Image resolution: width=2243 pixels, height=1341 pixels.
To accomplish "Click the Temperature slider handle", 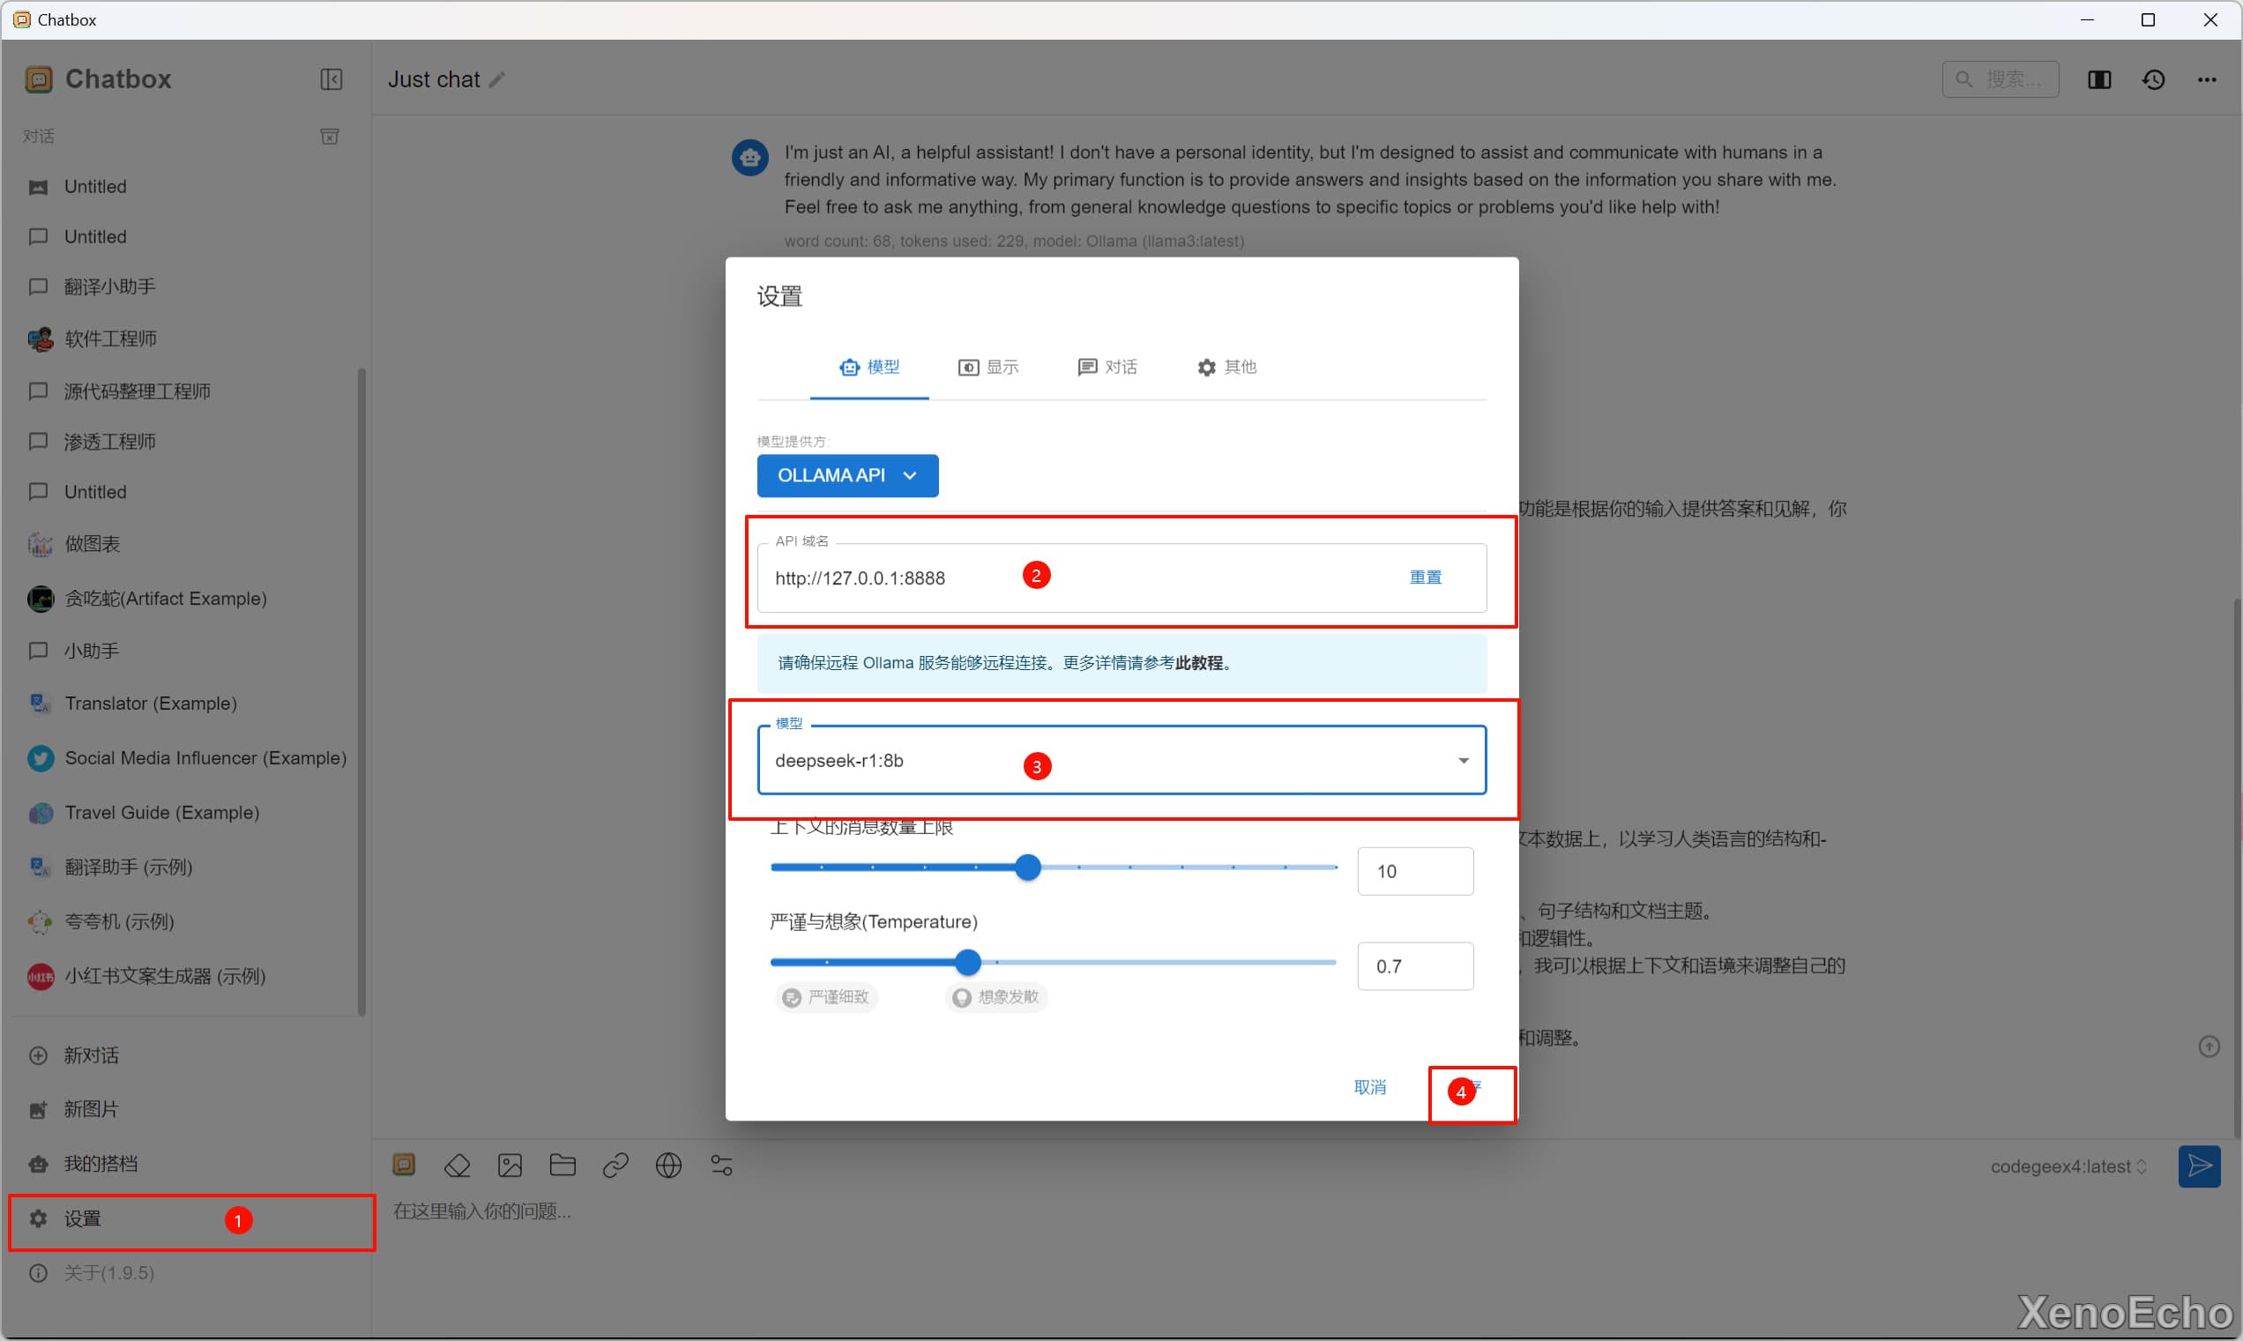I will (x=968, y=963).
